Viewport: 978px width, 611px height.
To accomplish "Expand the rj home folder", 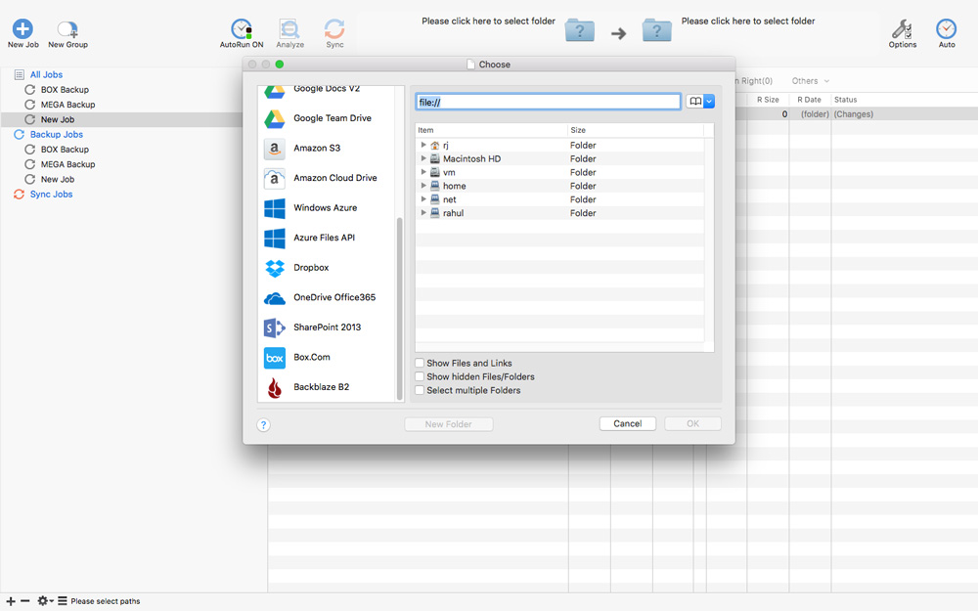I will pos(423,145).
